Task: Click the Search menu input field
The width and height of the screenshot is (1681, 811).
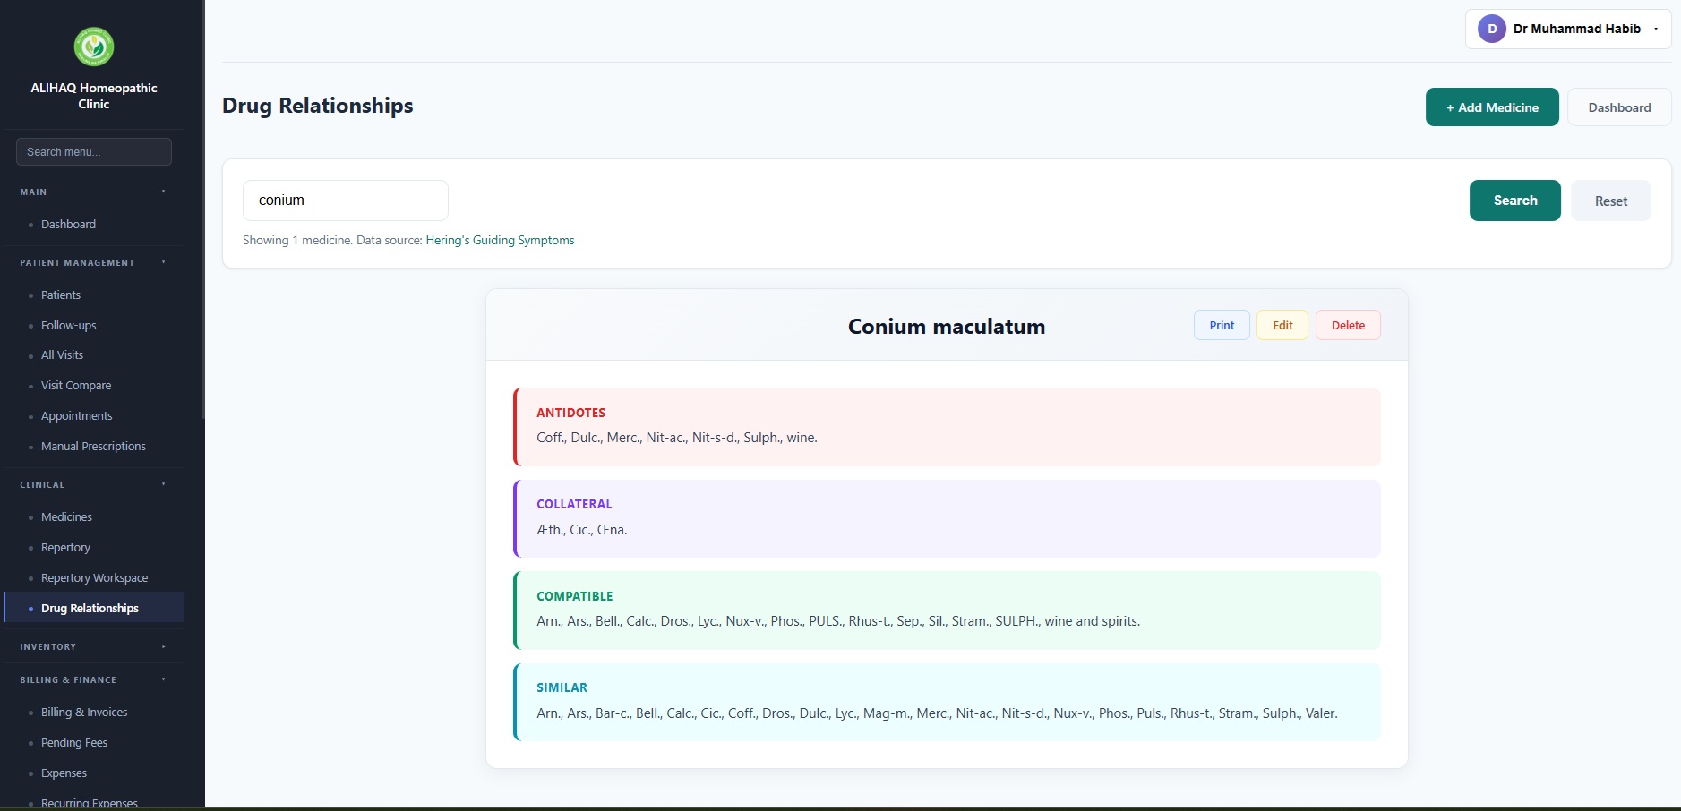Action: pos(94,151)
